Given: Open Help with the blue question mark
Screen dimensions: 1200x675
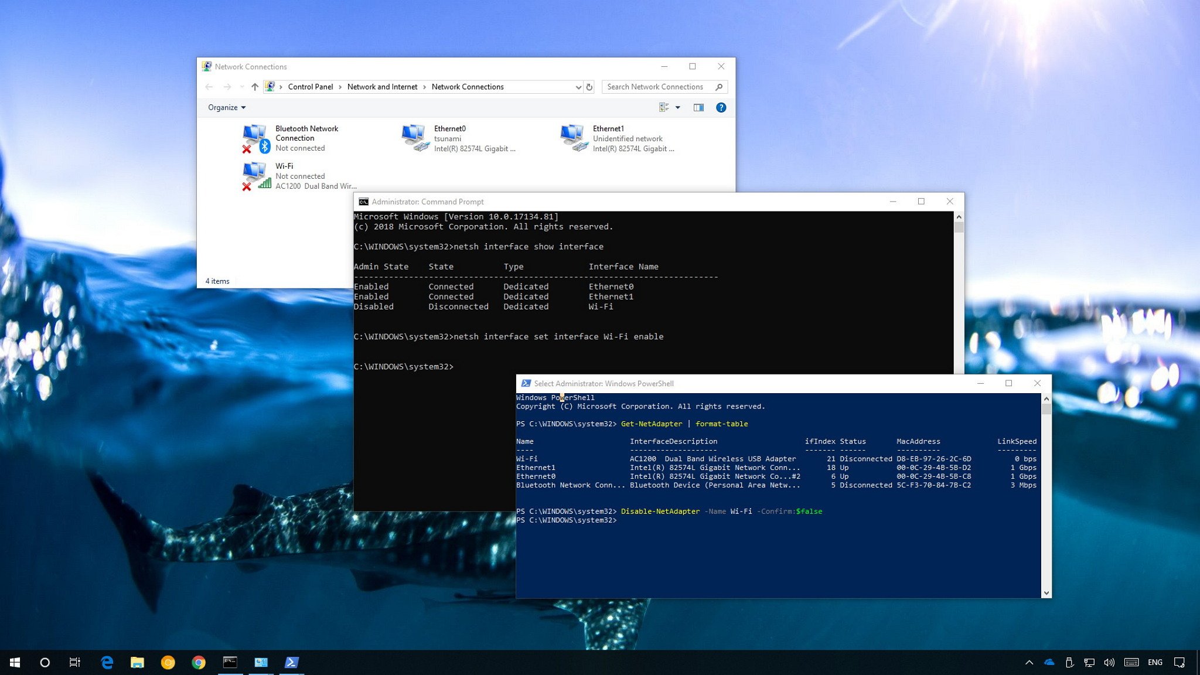Looking at the screenshot, I should coord(721,107).
